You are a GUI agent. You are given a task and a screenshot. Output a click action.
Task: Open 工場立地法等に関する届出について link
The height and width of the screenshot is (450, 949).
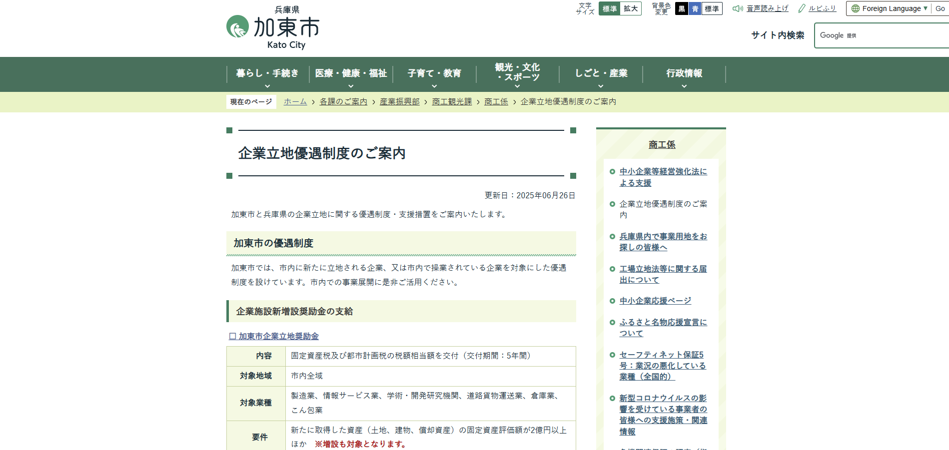coord(663,274)
